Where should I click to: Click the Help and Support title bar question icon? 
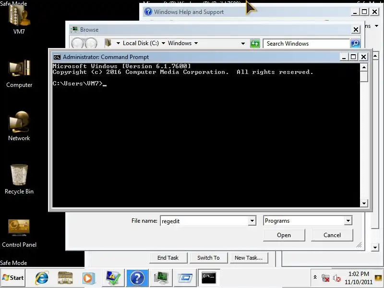click(x=148, y=12)
